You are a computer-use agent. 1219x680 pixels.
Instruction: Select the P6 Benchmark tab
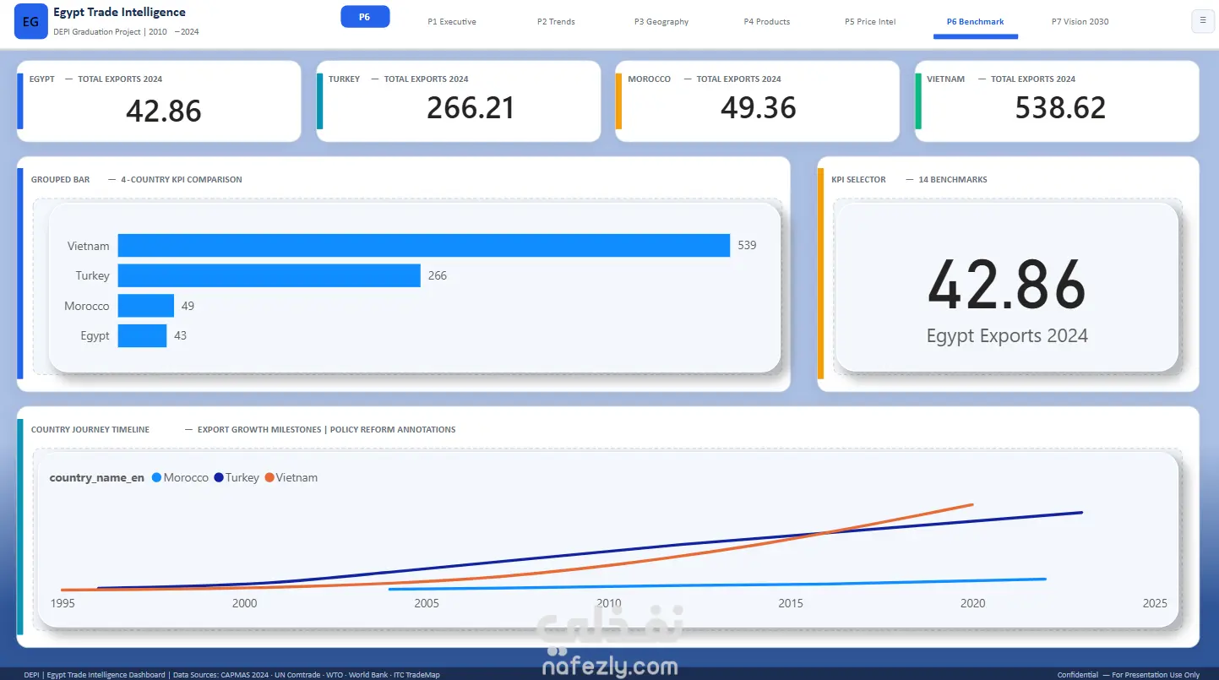point(975,22)
